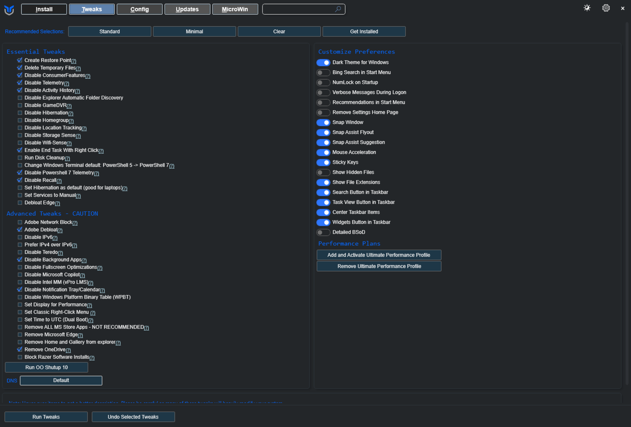631x427 pixels.
Task: Focus the search input field
Action: pyautogui.click(x=299, y=9)
